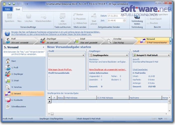Follow the link about different editions
This screenshot has width=175, height=125.
click(51, 34)
